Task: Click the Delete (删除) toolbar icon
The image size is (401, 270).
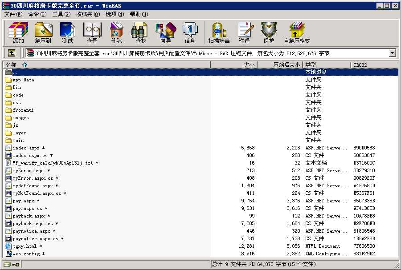Action: 116,32
